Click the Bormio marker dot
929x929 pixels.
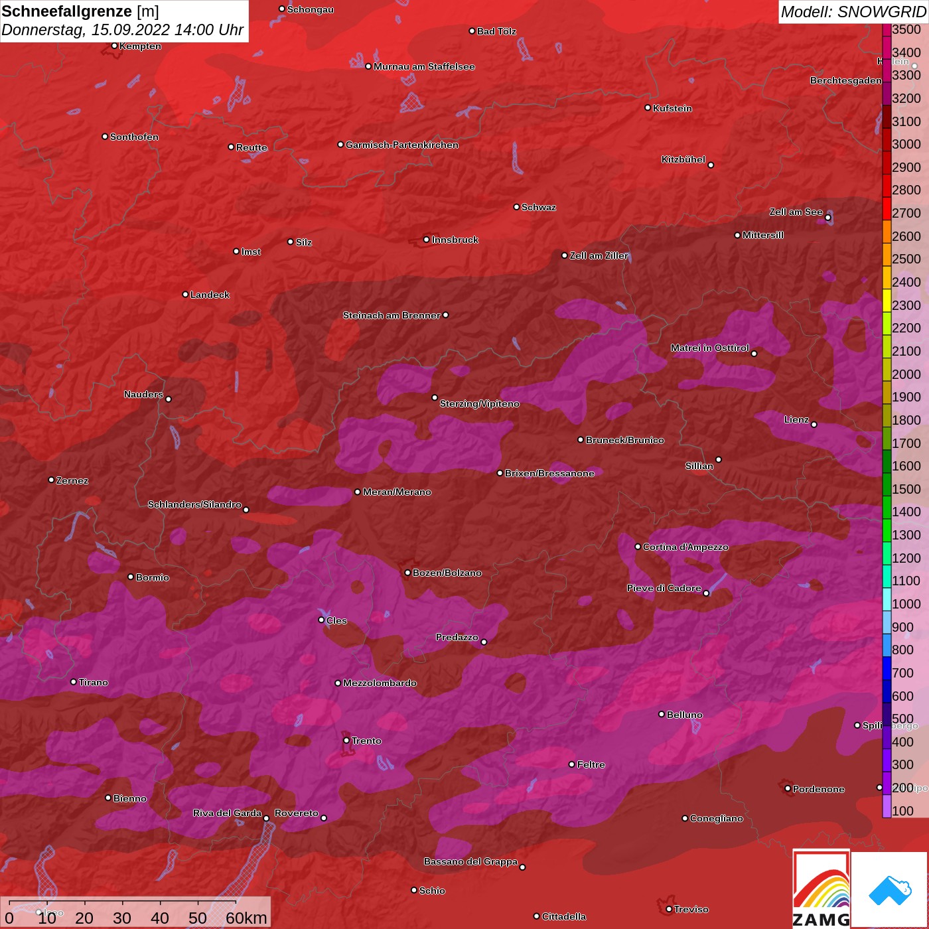(131, 577)
